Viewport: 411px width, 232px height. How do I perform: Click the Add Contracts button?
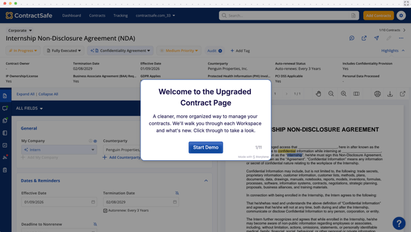(x=378, y=15)
